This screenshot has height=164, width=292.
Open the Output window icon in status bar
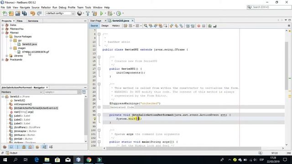[x=7, y=153]
